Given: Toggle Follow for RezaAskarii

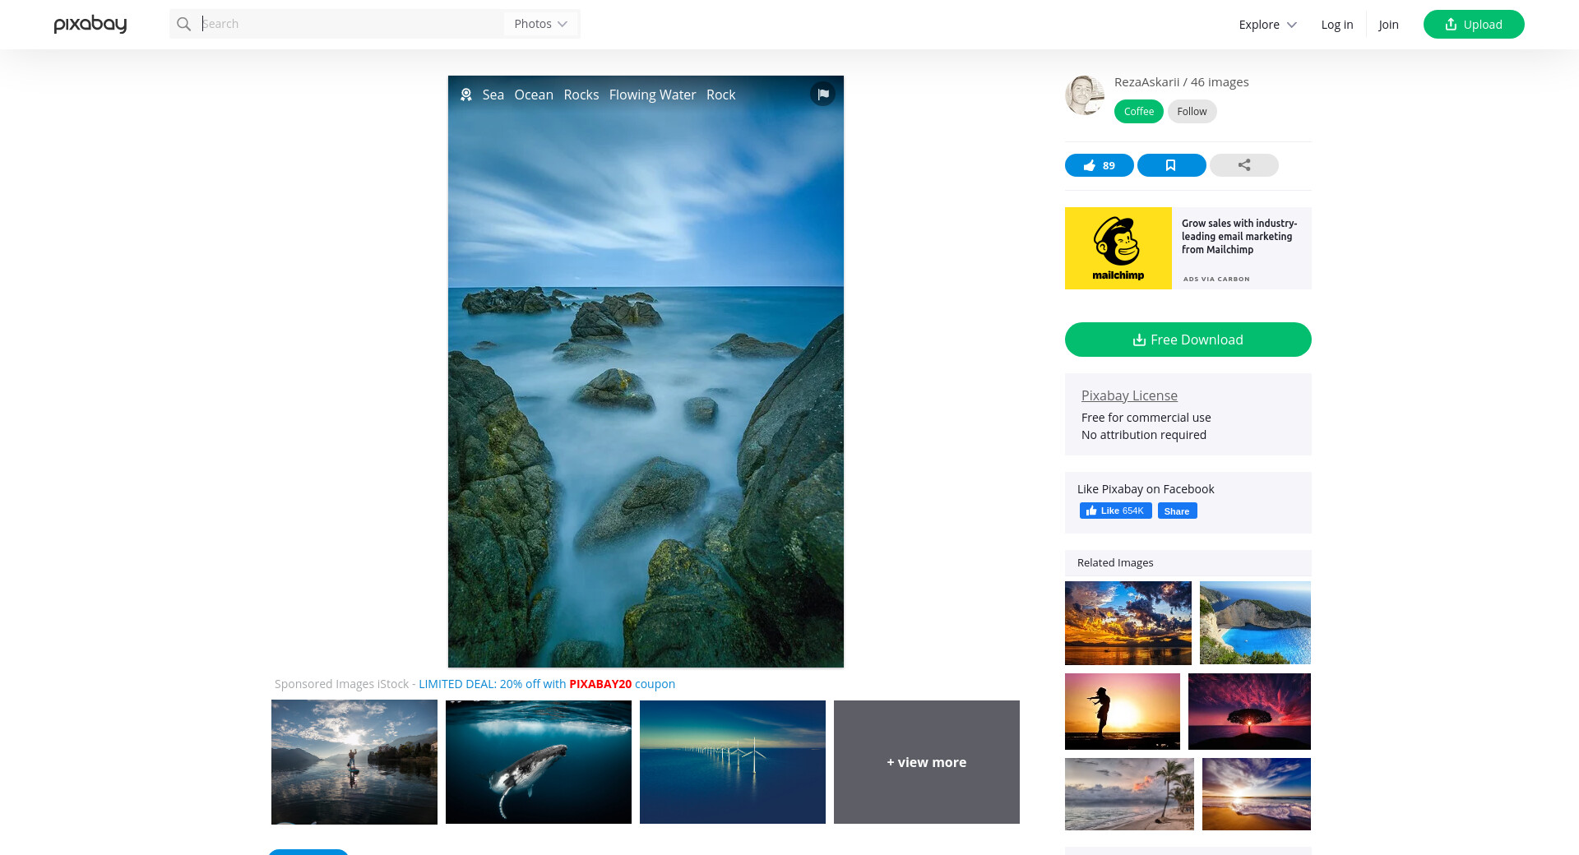Looking at the screenshot, I should click(x=1192, y=112).
